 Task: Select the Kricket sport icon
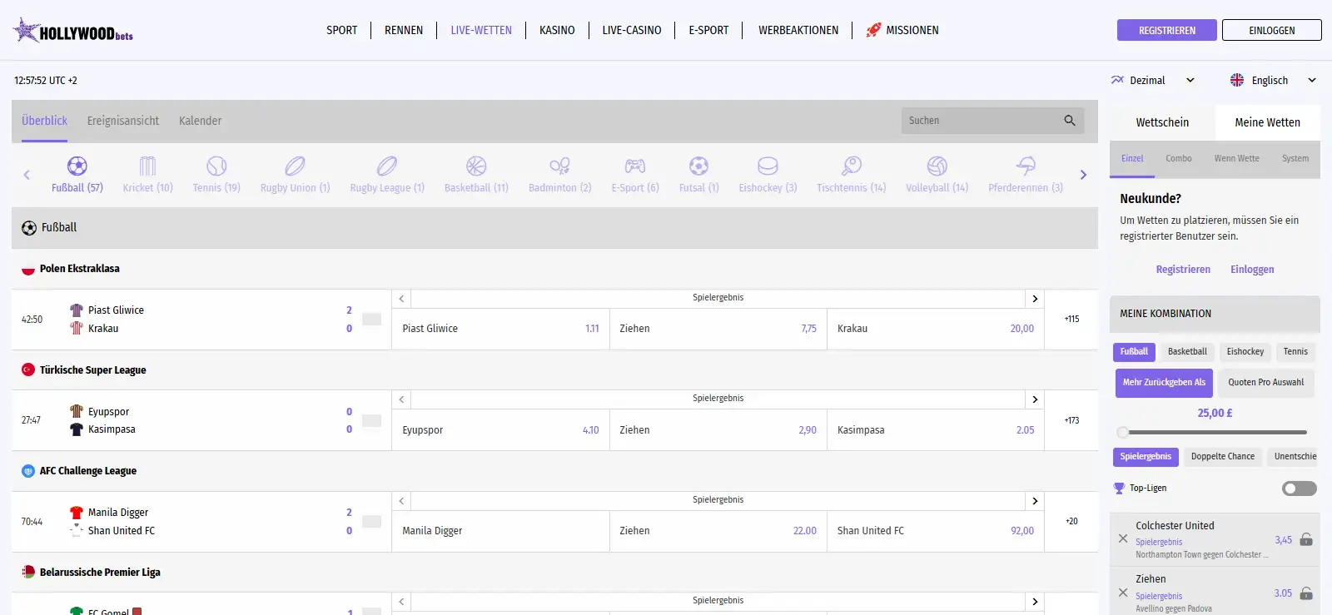tap(147, 166)
